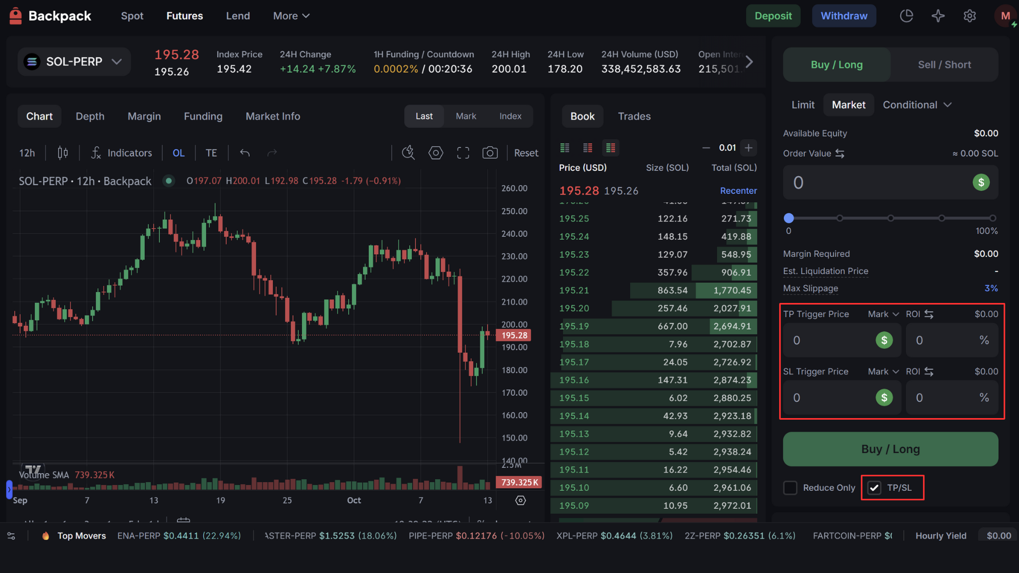Select the asks-only order book view icon
Viewport: 1019px width, 573px height.
[x=588, y=147]
